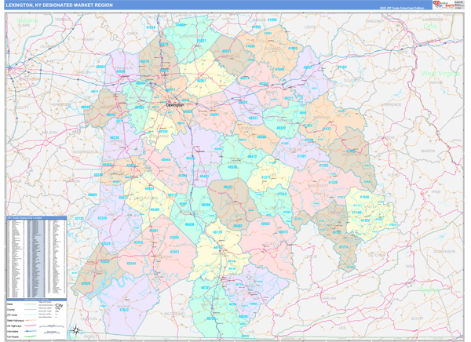471x342 pixels.
Task: Click the ZIP code label 40380
Action: (261, 137)
